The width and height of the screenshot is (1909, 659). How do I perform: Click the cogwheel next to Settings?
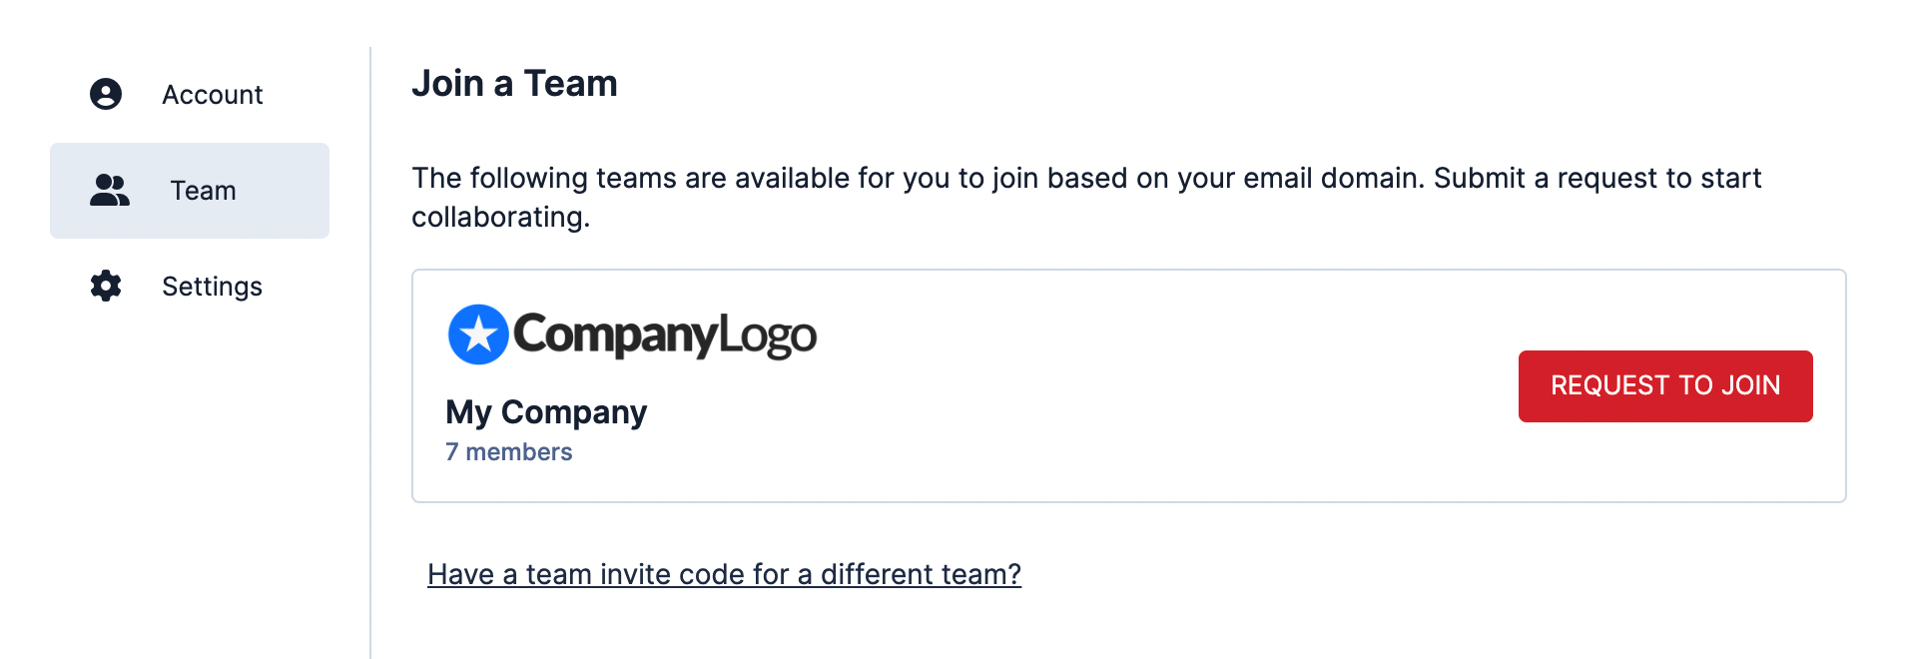tap(106, 286)
